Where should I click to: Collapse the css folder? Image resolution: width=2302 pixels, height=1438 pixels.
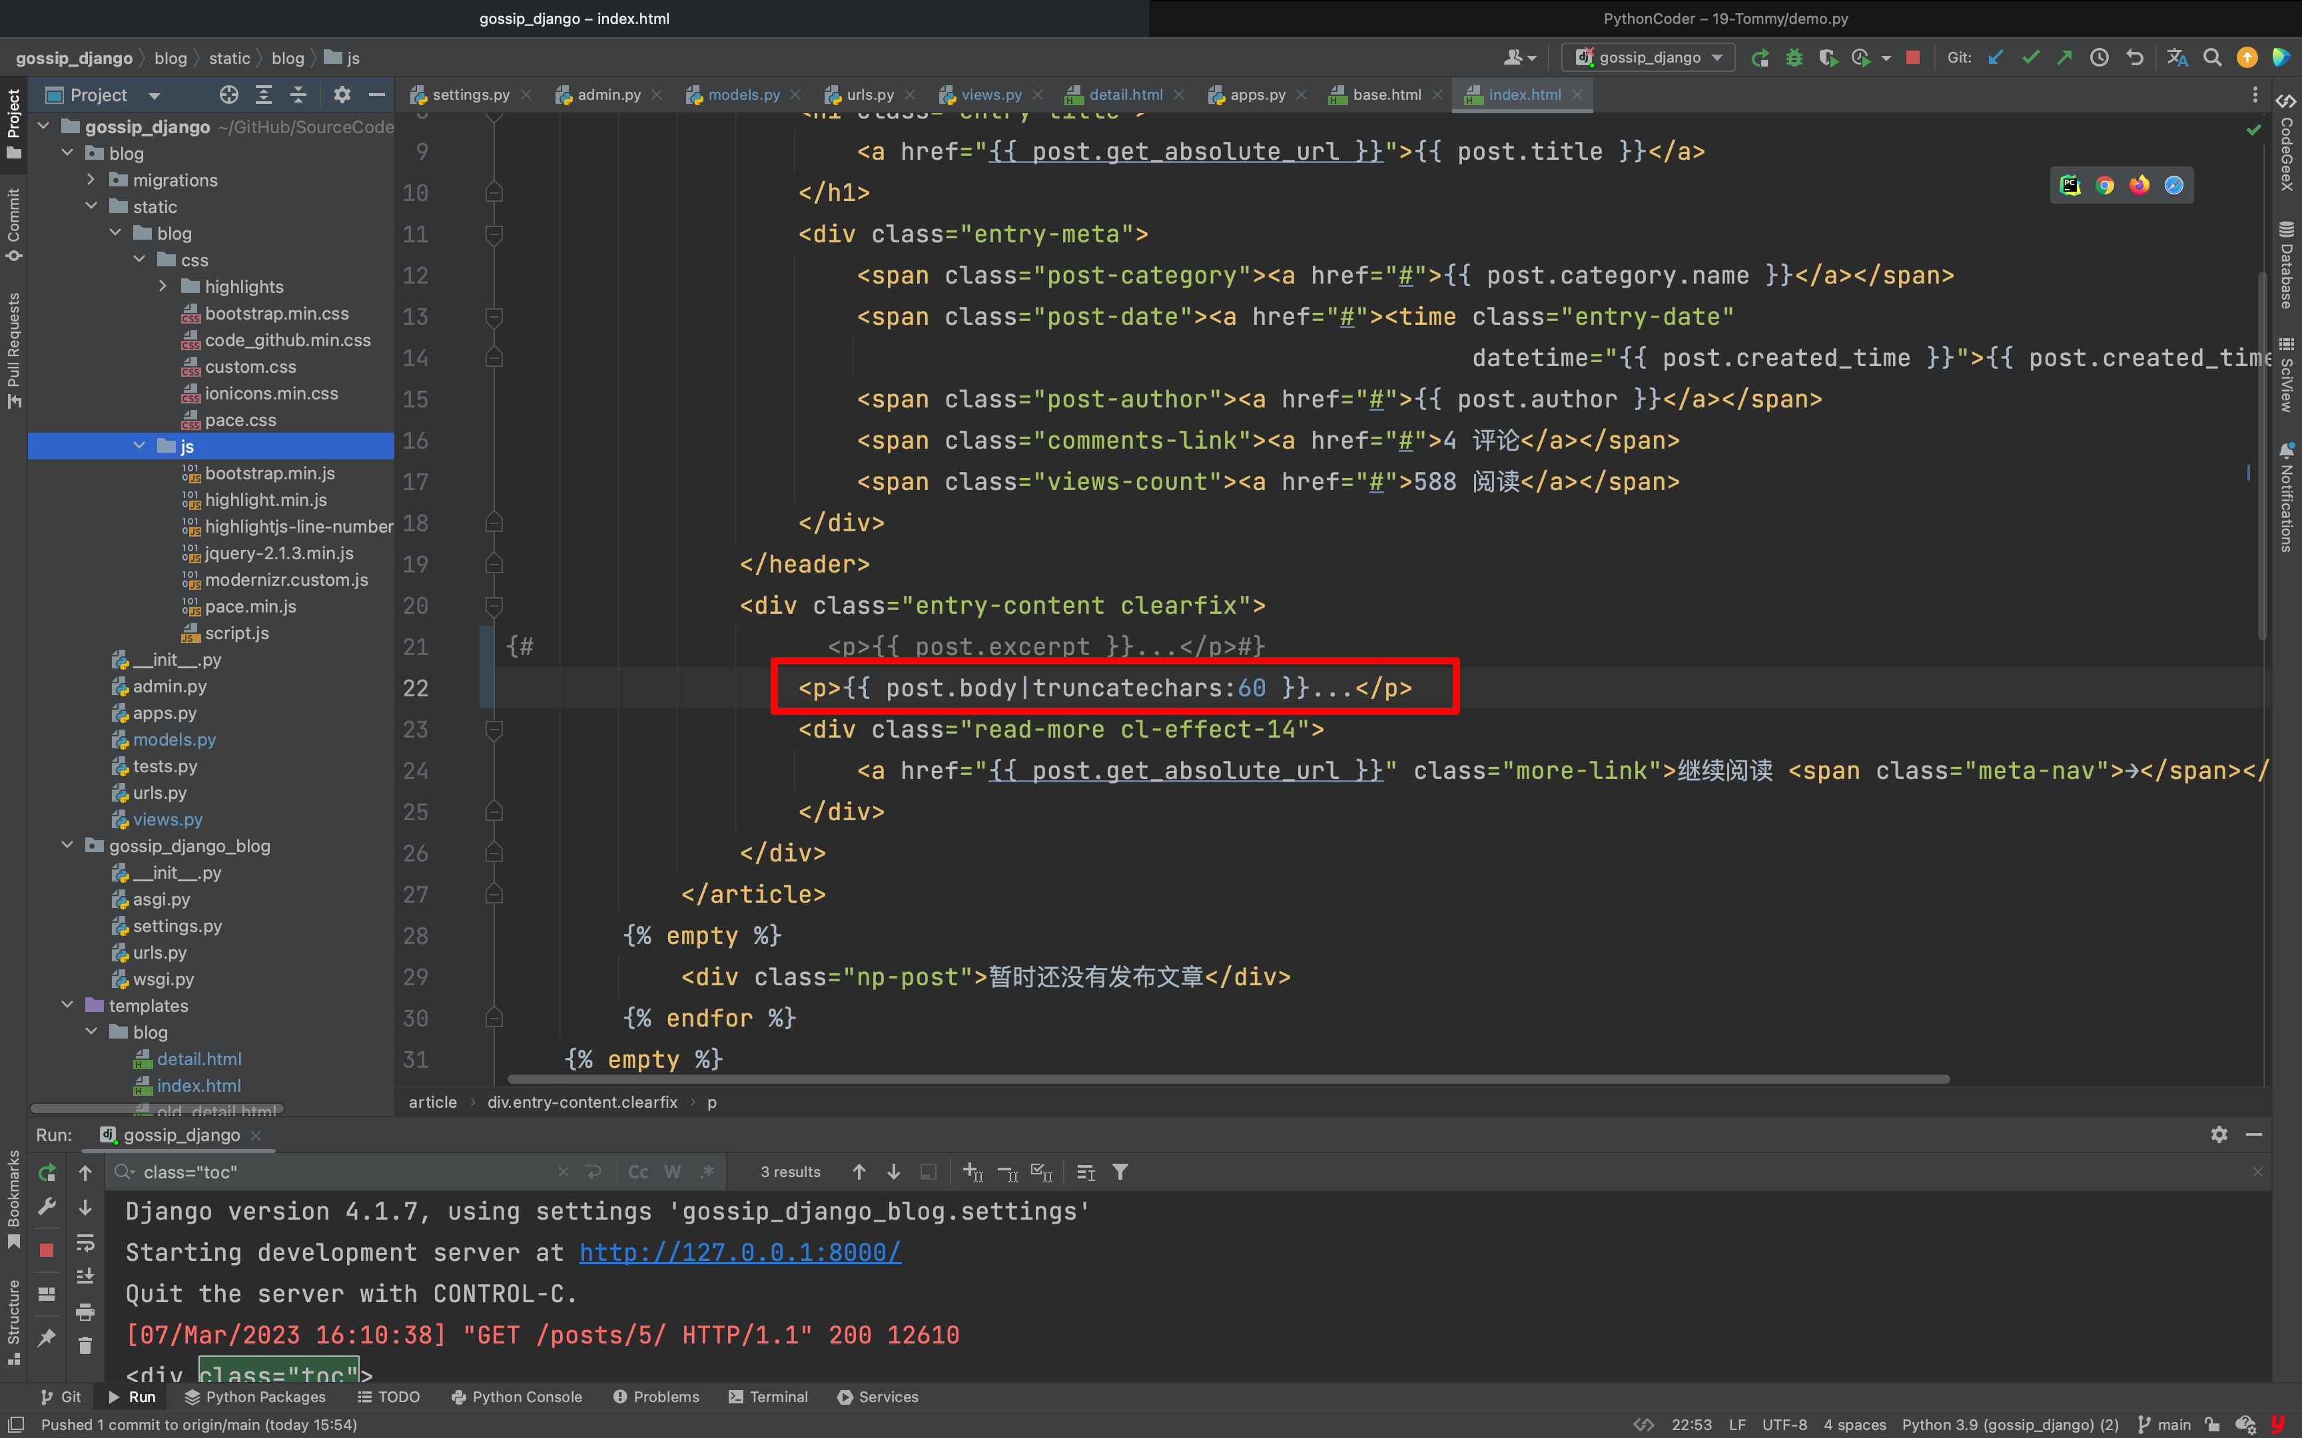[x=139, y=260]
